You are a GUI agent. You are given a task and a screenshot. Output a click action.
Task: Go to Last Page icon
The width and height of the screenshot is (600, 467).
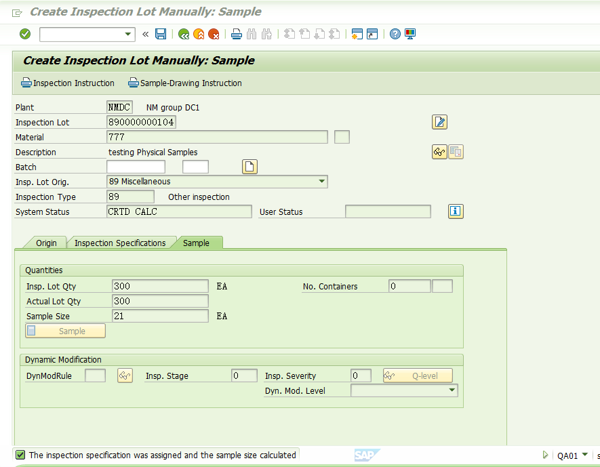point(334,34)
